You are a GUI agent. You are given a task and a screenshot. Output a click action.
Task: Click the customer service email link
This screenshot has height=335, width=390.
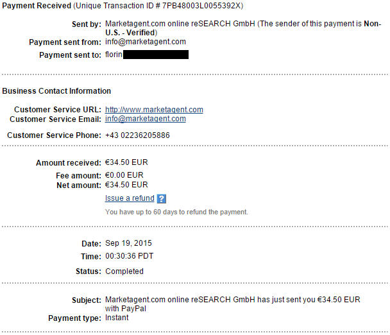click(x=146, y=119)
